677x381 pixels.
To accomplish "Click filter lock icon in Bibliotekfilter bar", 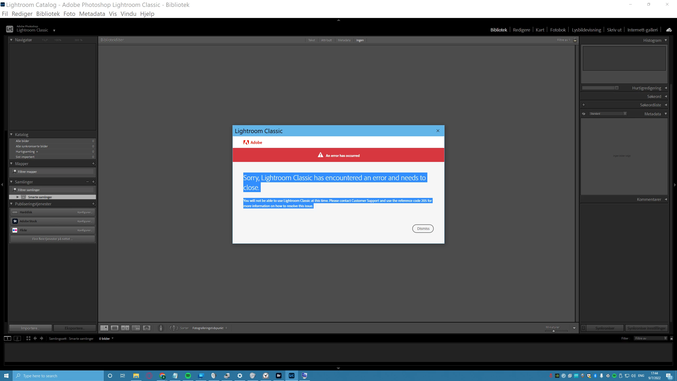I will 575,40.
